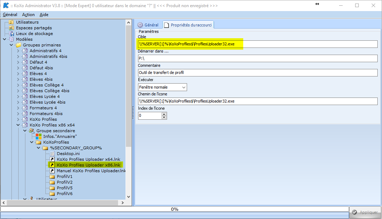Click the Manuel KoXo Profiles Uploader shortcut icon
The height and width of the screenshot is (219, 382).
pos(52,171)
